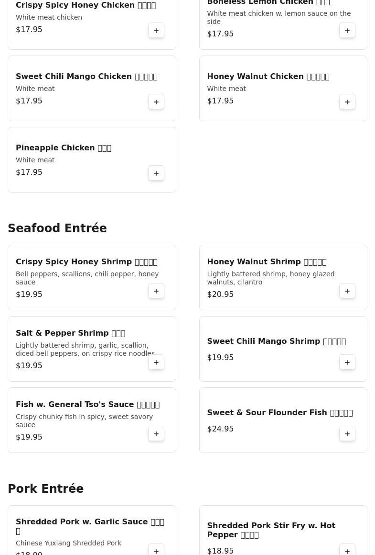Image resolution: width=375 pixels, height=555 pixels.
Task: Add Fish w. General Tso's Sauce
Action: coord(156,433)
